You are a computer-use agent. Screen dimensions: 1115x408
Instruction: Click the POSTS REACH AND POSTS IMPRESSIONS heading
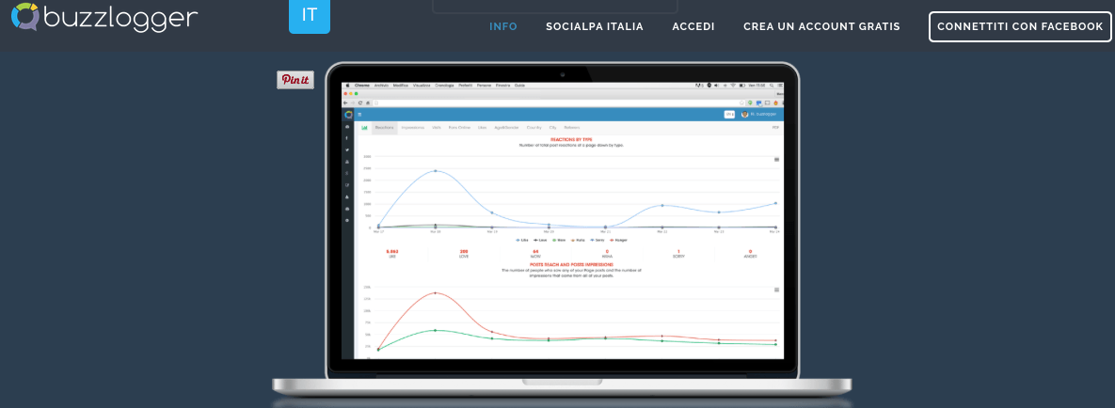[x=571, y=264]
